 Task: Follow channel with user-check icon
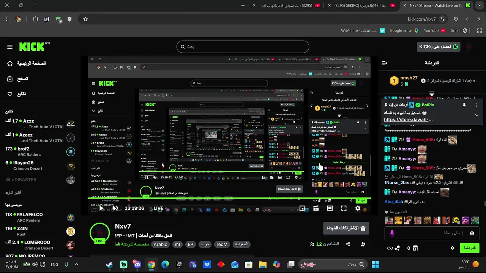(x=363, y=244)
